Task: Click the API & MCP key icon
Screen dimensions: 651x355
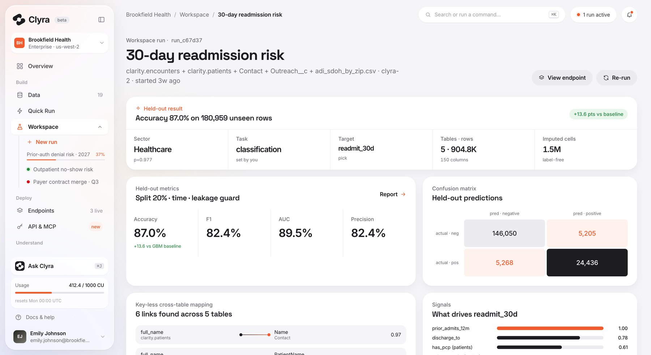Action: point(20,227)
